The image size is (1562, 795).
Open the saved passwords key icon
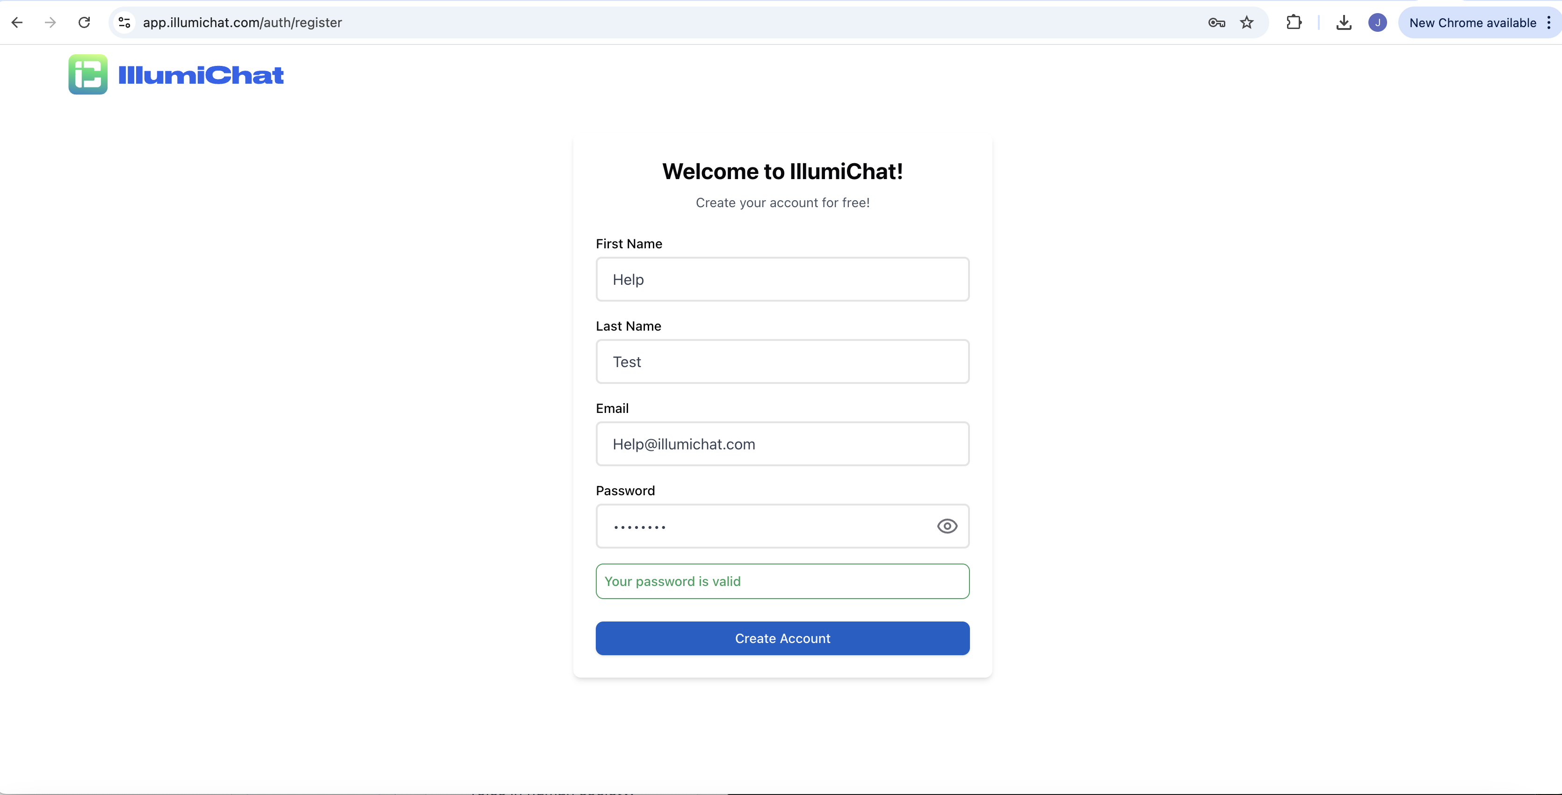(x=1216, y=22)
